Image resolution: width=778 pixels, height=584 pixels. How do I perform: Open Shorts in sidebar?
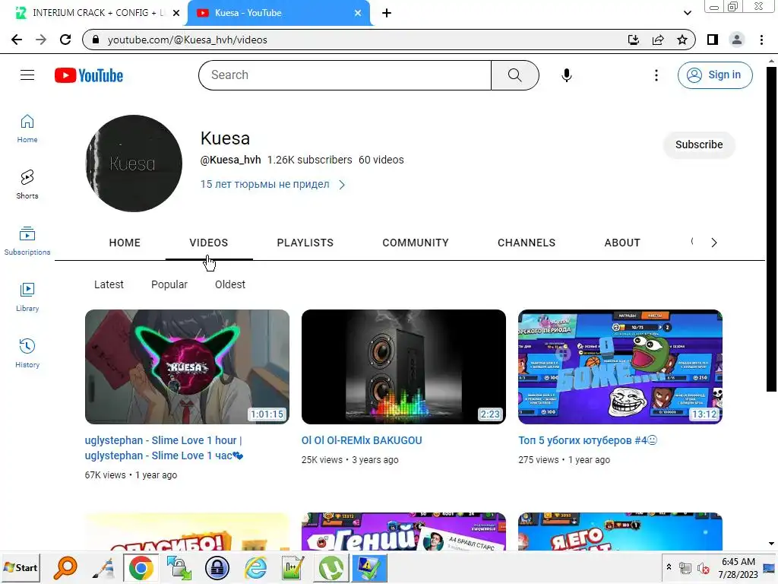27,185
